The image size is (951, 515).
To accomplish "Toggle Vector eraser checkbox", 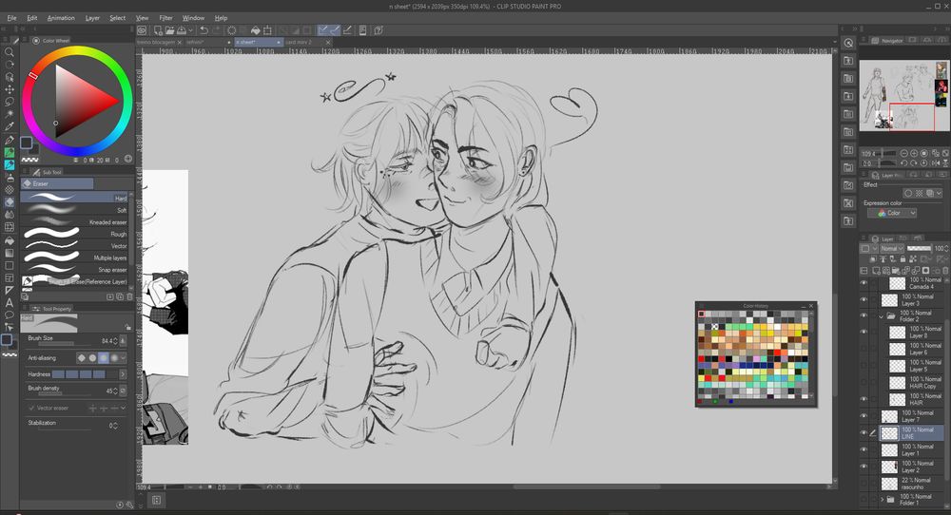I will (31, 409).
